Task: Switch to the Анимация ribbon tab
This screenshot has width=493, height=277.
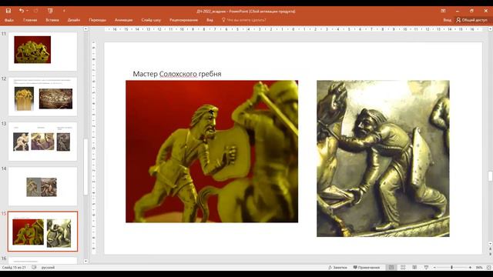Action: tap(123, 20)
